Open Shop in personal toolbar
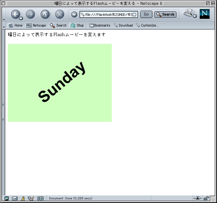The image size is (217, 203). [77, 25]
